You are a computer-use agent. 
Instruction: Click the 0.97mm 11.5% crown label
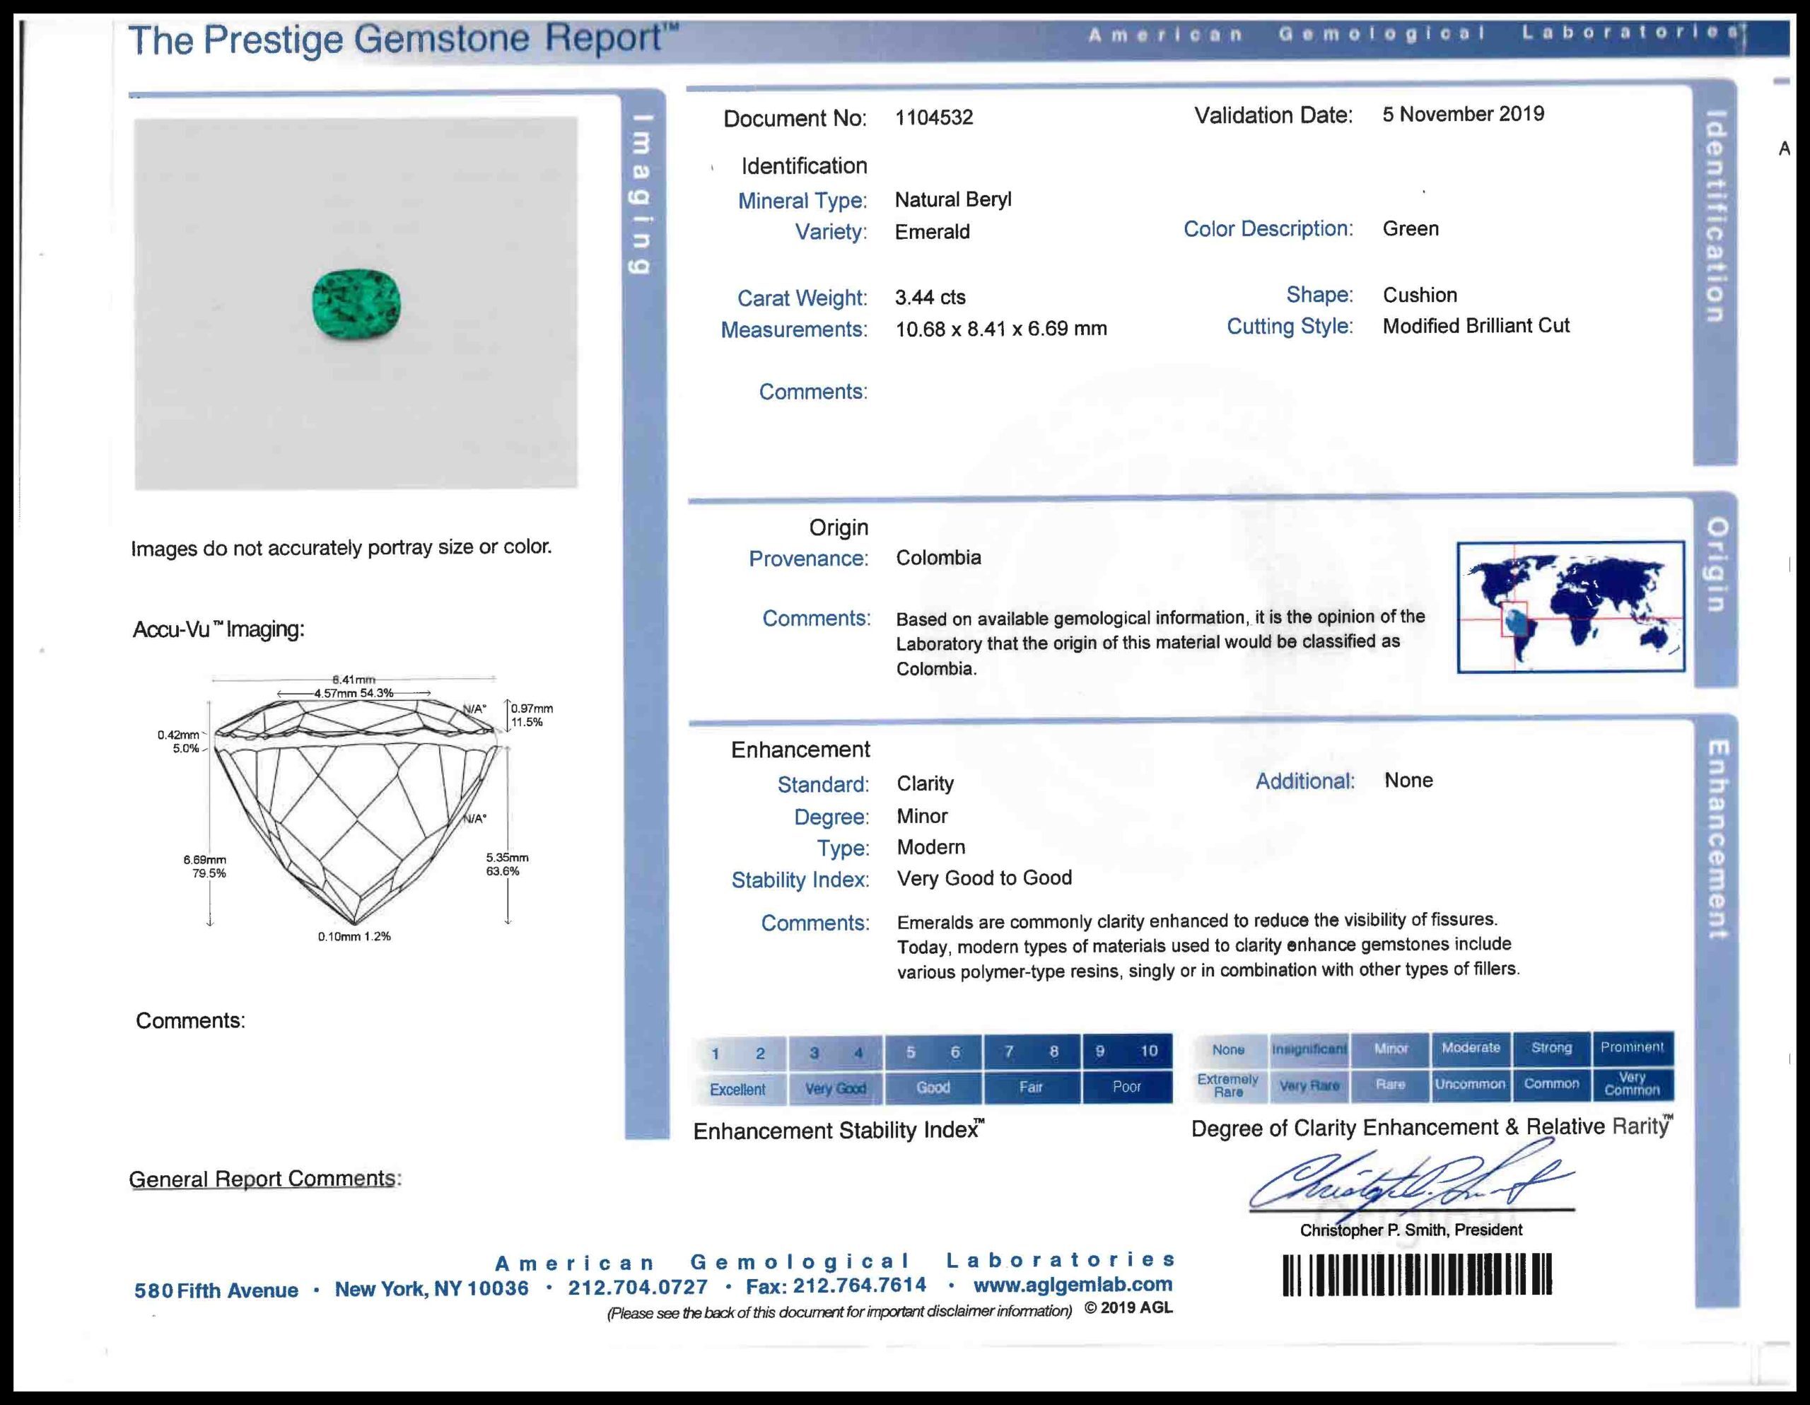click(x=531, y=716)
